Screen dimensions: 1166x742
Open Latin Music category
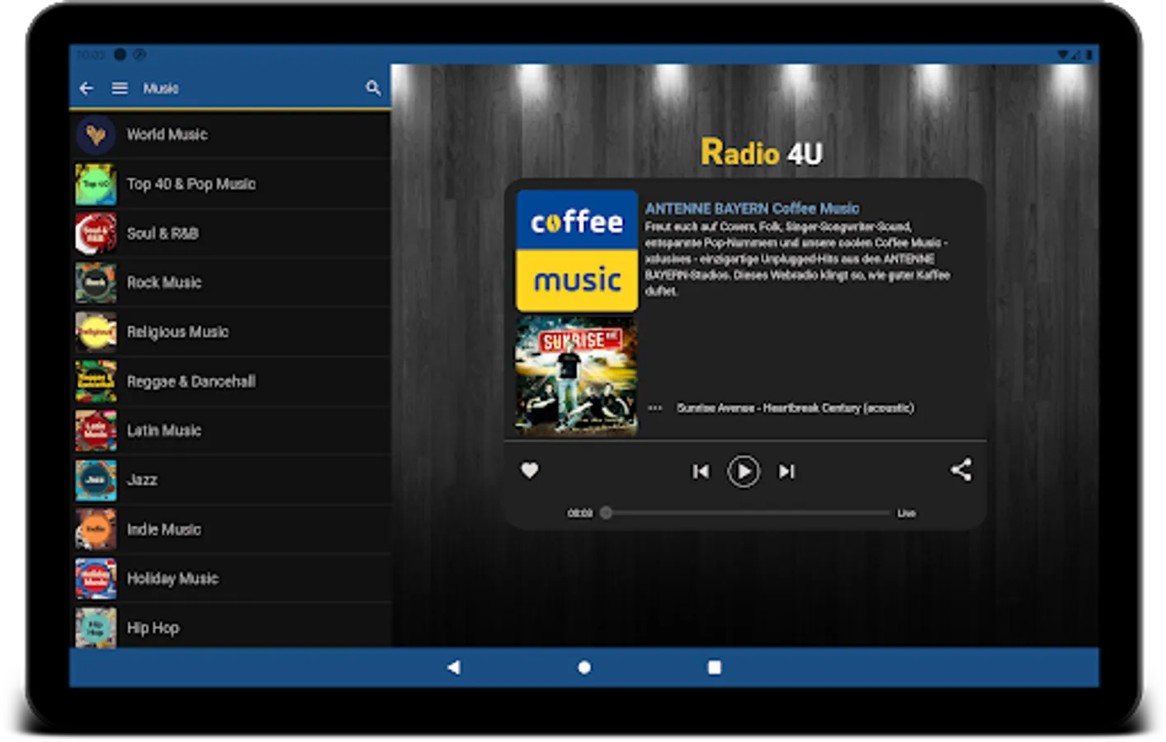point(230,430)
